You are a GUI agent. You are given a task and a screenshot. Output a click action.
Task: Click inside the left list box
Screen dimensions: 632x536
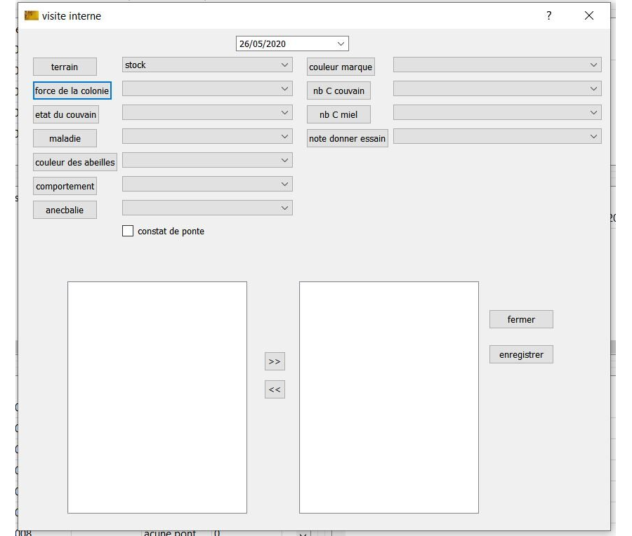157,397
